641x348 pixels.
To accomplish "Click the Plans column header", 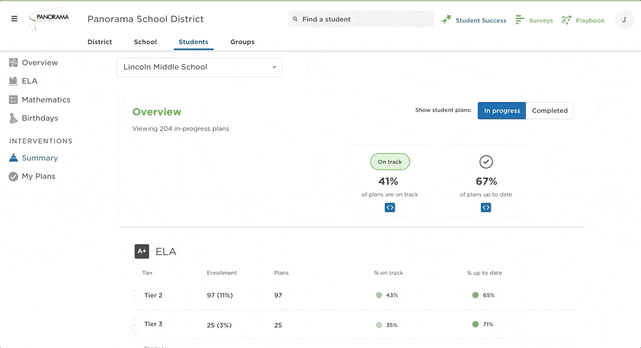I will coord(281,273).
